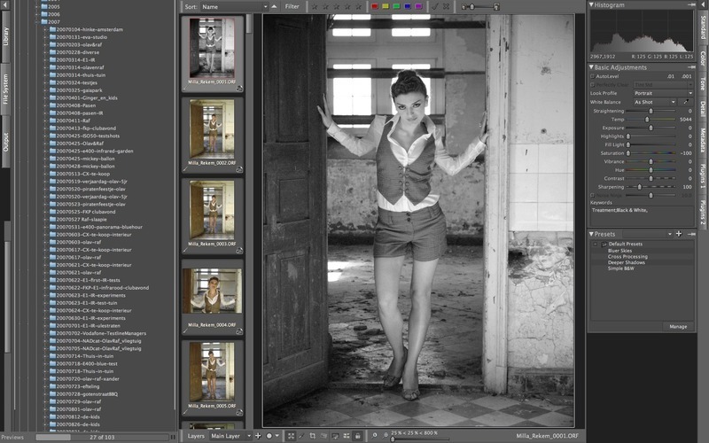Click the magnifier zoom icon
Viewport: 709px width, 443px height.
point(374,436)
